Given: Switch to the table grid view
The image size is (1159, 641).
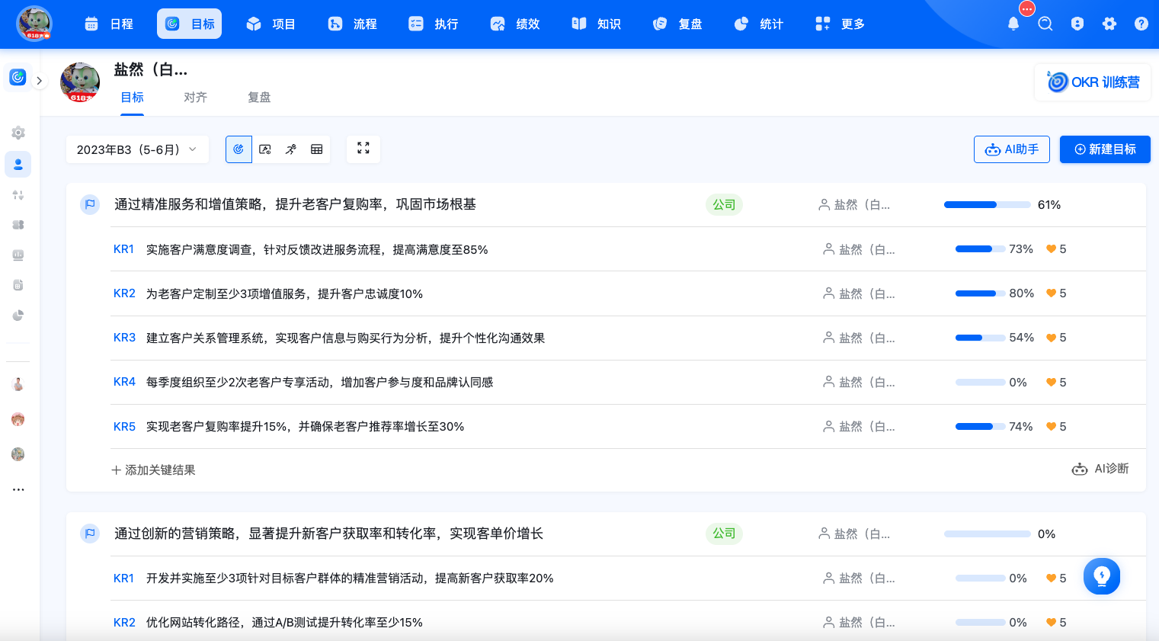Looking at the screenshot, I should [x=317, y=149].
